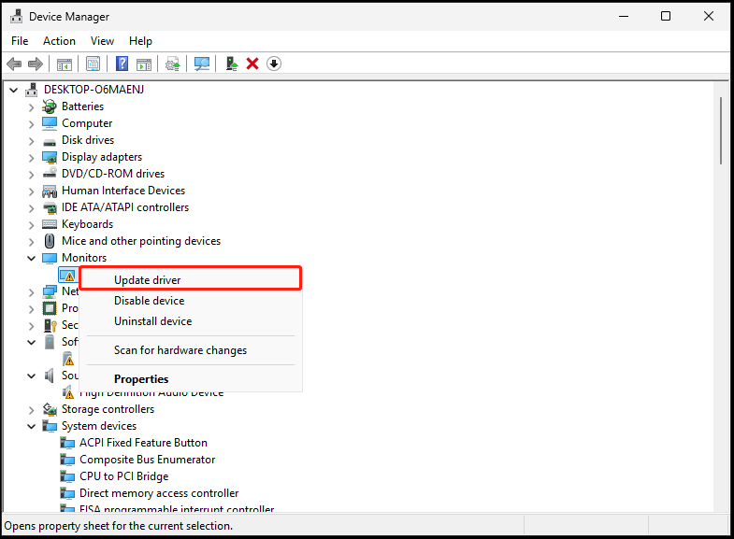734x539 pixels.
Task: Click the Disk drives category icon
Action: [x=50, y=141]
